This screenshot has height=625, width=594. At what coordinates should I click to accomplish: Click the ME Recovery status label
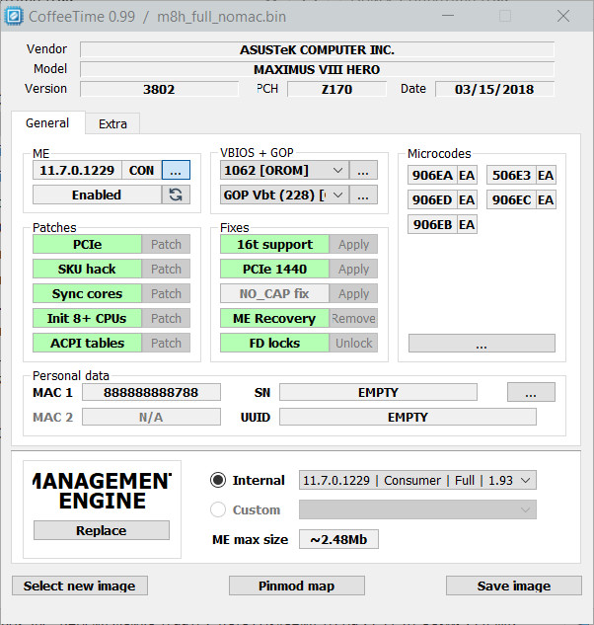click(x=275, y=319)
